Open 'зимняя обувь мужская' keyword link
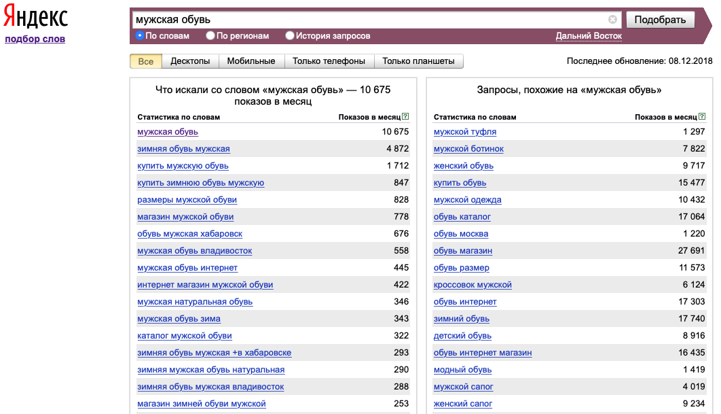 (x=183, y=149)
